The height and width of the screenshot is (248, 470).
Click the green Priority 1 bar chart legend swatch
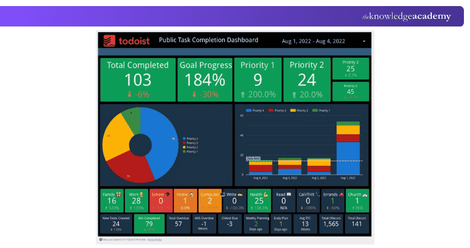[x=315, y=111]
